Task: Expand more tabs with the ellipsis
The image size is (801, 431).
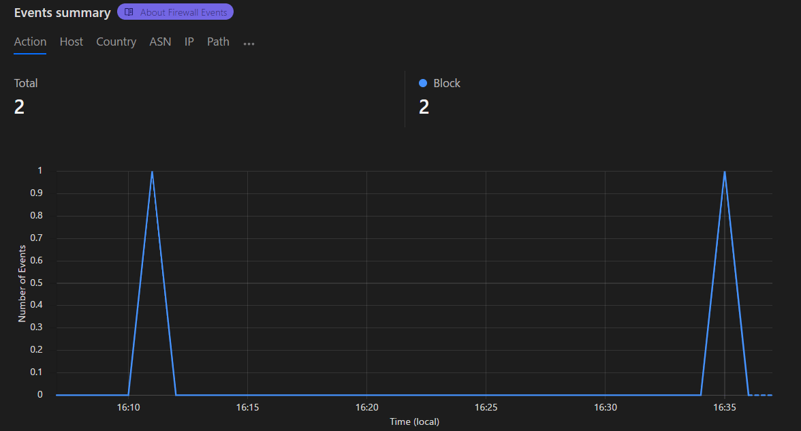Action: click(x=249, y=44)
